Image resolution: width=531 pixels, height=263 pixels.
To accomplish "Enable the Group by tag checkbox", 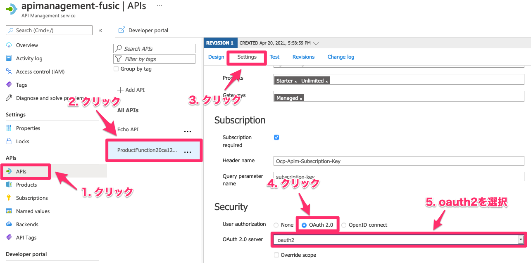I will point(116,69).
